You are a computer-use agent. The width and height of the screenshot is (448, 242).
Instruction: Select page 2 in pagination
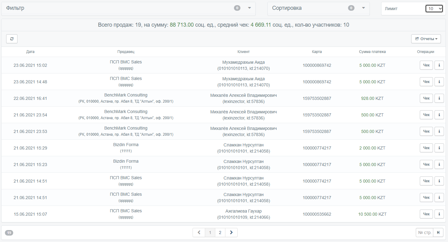tap(220, 233)
